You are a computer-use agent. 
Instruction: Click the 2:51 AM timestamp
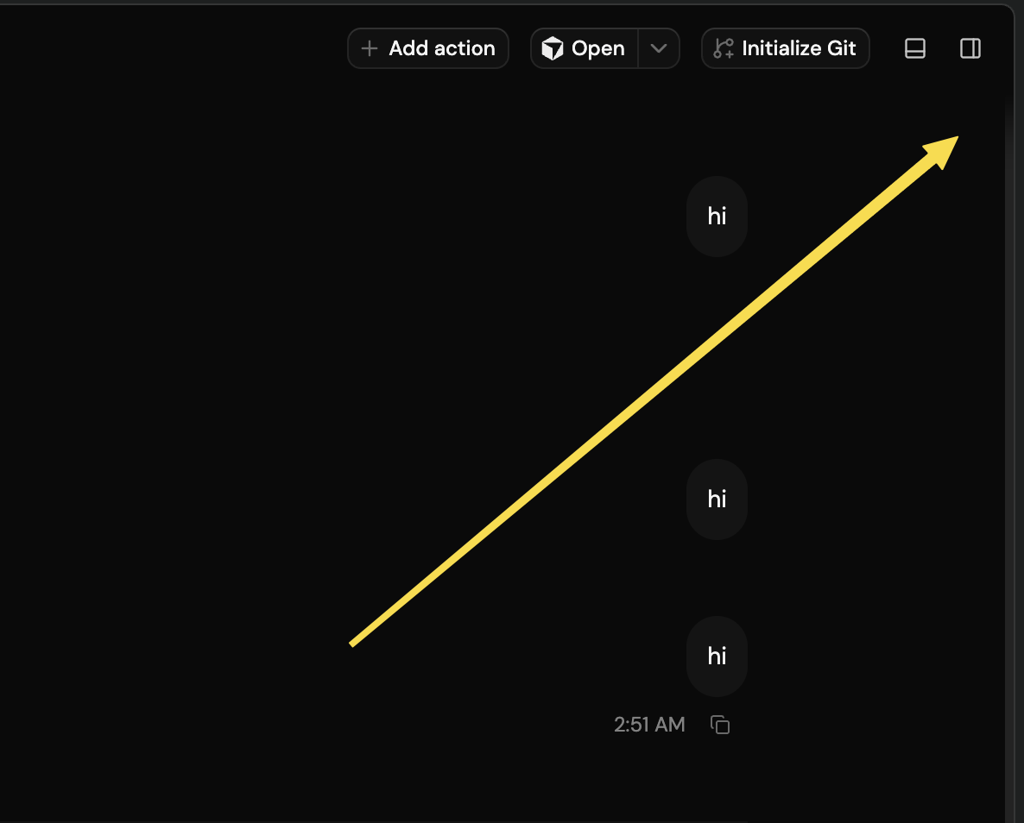point(649,725)
